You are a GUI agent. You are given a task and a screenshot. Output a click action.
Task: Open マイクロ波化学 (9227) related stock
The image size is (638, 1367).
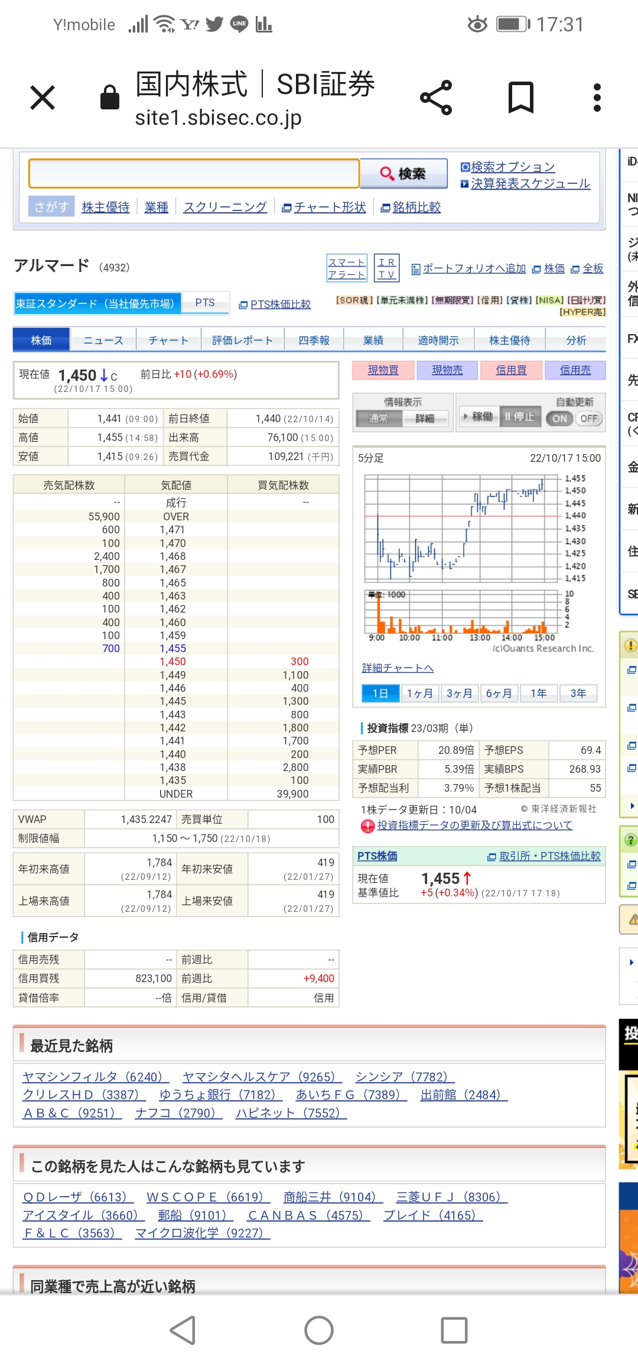(203, 1233)
